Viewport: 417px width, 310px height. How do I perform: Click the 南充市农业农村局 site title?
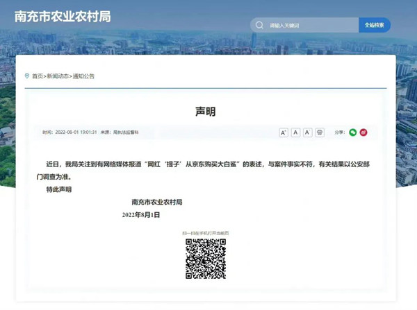pyautogui.click(x=63, y=15)
